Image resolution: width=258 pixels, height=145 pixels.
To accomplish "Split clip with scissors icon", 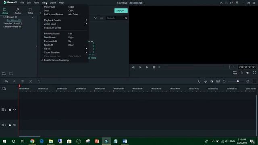I will (x=31, y=81).
